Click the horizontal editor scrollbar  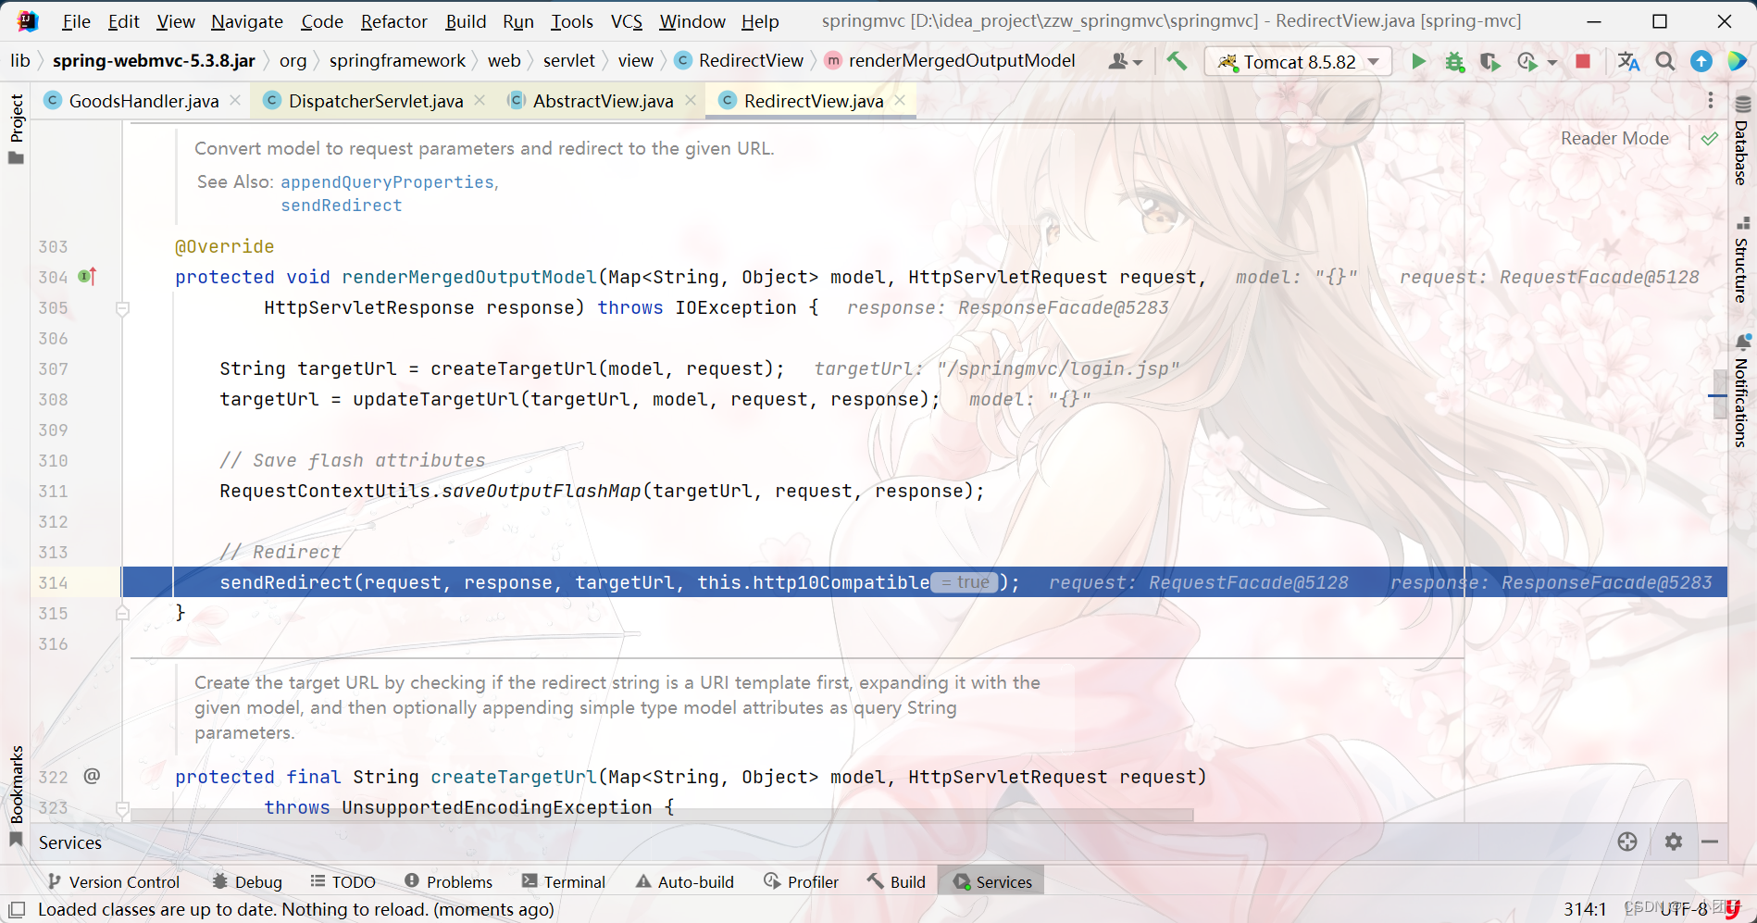point(661,815)
